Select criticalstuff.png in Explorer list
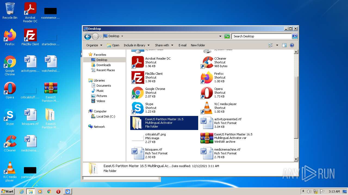Screen dimensions: 348x195 [x=164, y=138]
